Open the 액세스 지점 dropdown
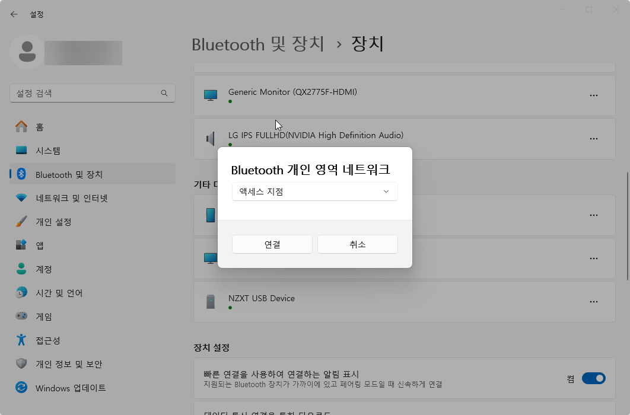630x415 pixels. coord(314,191)
